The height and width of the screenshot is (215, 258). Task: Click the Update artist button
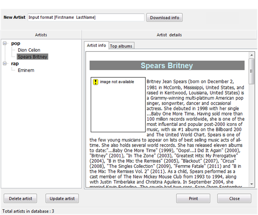tap(62, 199)
